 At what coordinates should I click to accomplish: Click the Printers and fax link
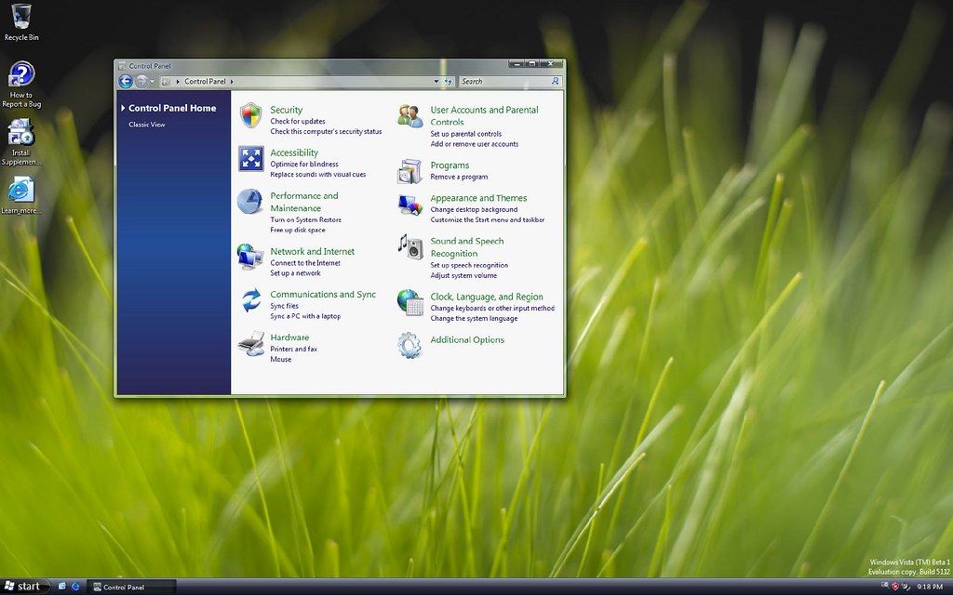293,350
